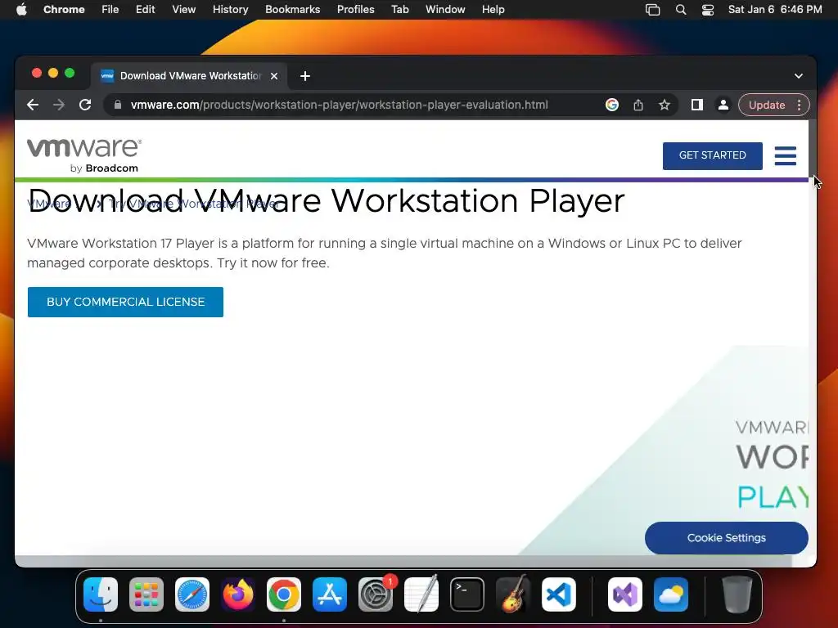This screenshot has height=628, width=838.
Task: Open the Tab menu
Action: pyautogui.click(x=399, y=9)
